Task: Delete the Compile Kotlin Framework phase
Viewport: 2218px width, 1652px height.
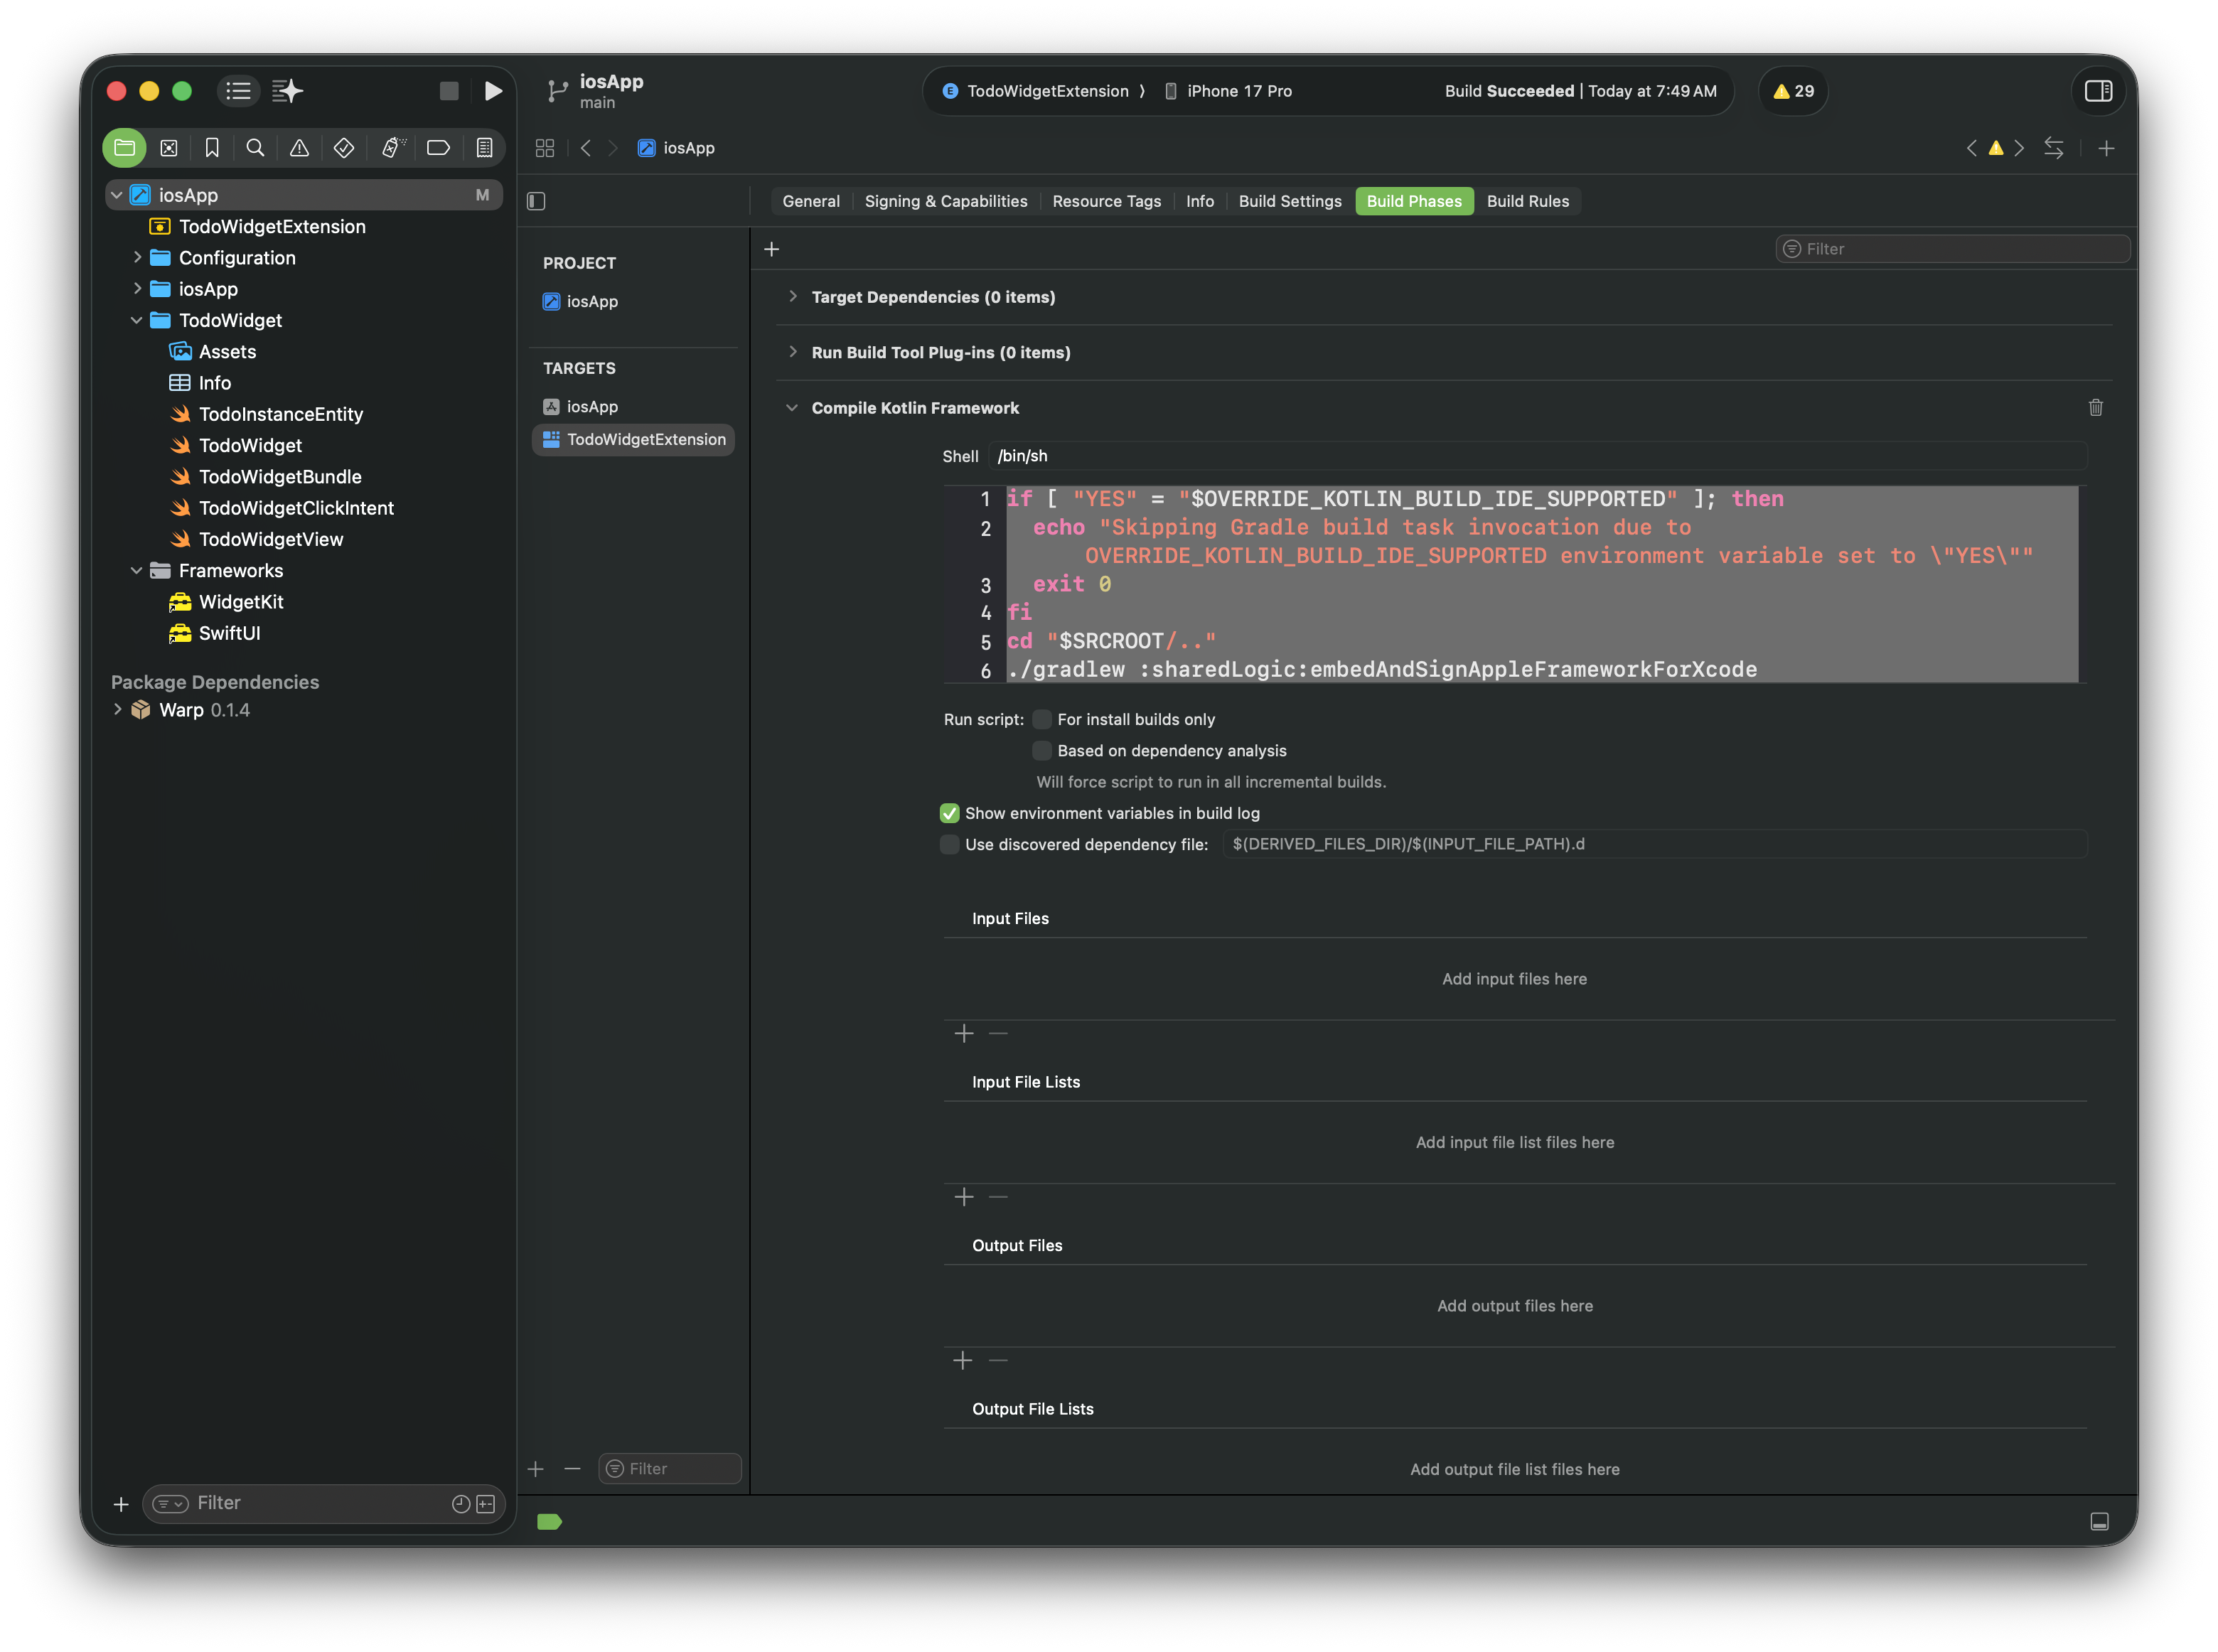Action: tap(2096, 407)
